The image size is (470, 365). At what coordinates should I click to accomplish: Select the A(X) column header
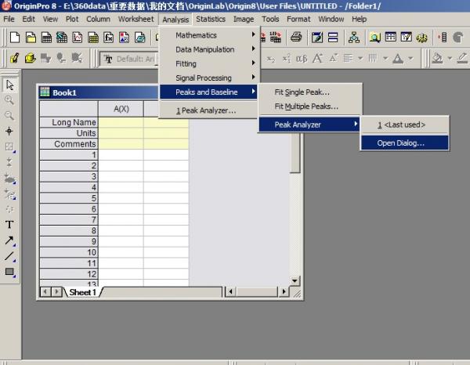(x=121, y=109)
